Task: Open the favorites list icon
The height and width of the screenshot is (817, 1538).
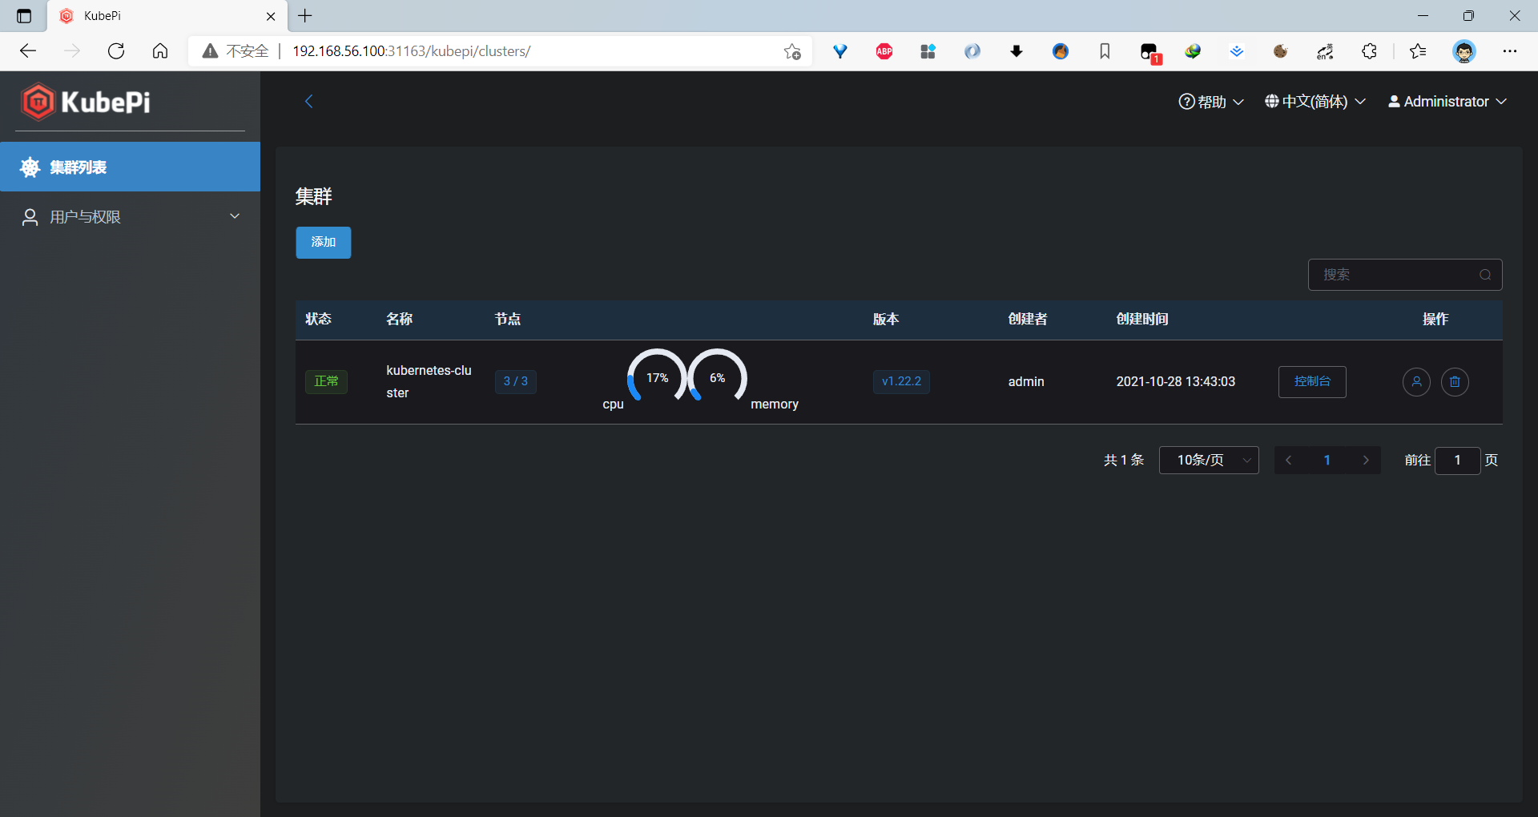Action: 1418,51
